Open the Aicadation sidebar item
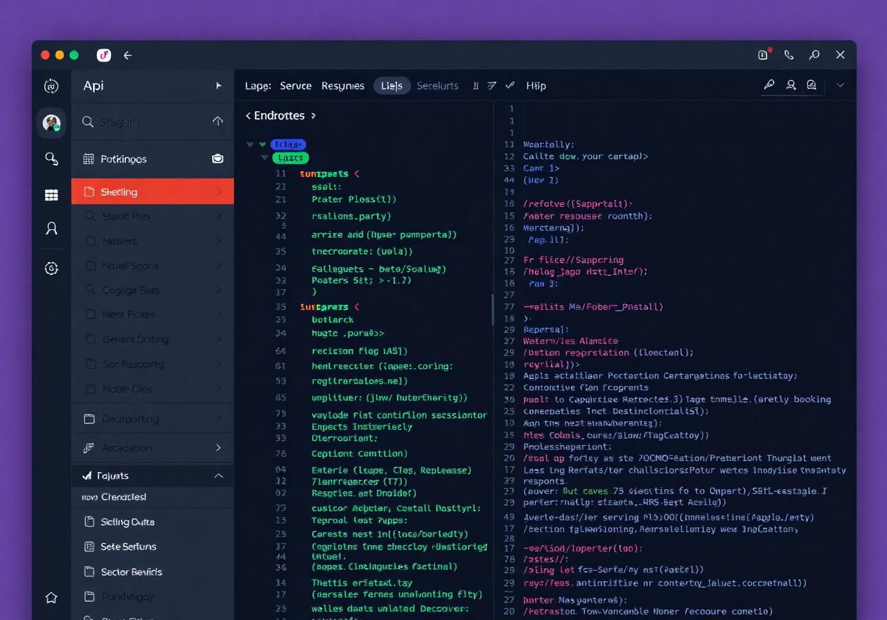The width and height of the screenshot is (887, 620). 152,448
